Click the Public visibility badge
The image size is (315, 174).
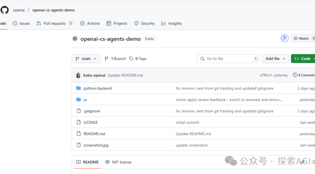click(149, 39)
